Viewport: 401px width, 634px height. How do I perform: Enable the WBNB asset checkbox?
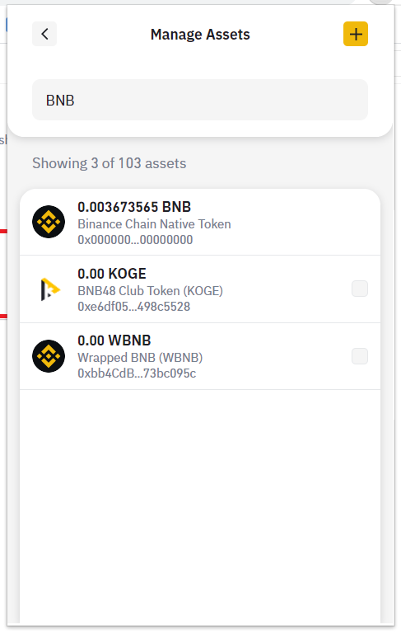[x=359, y=356]
